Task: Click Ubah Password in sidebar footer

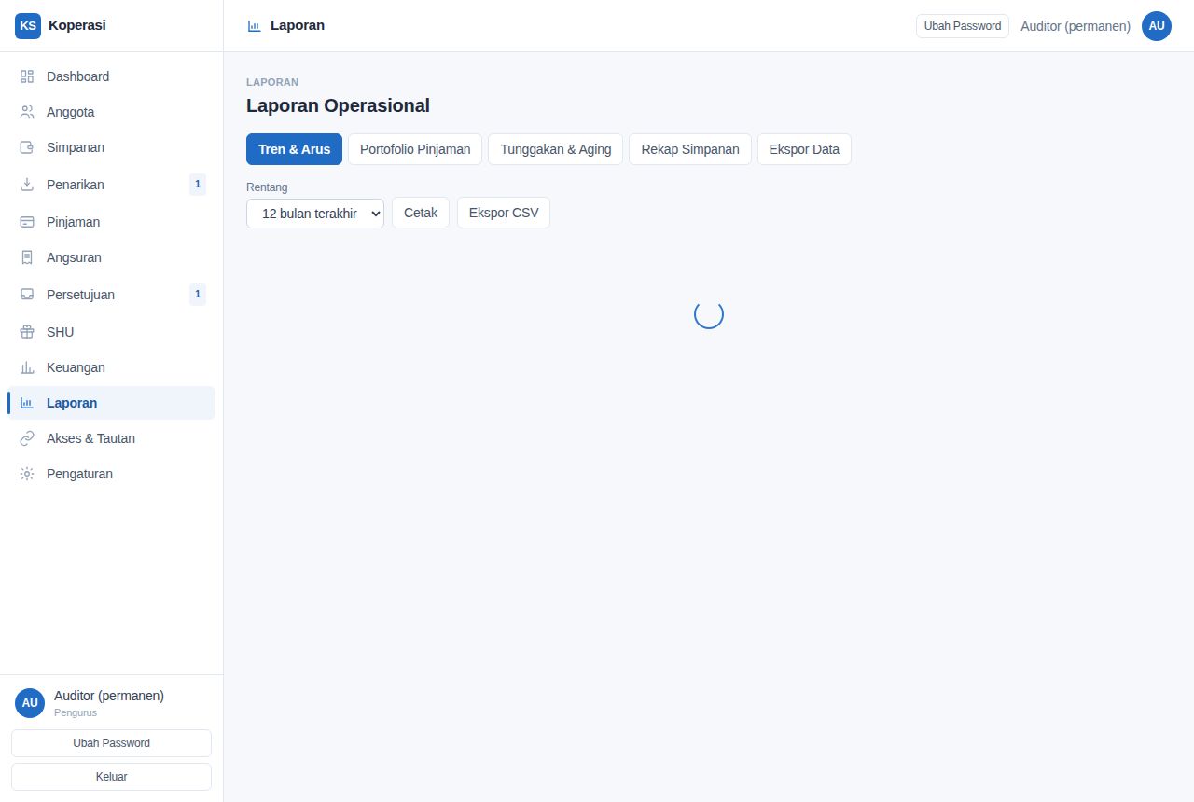Action: coord(111,743)
